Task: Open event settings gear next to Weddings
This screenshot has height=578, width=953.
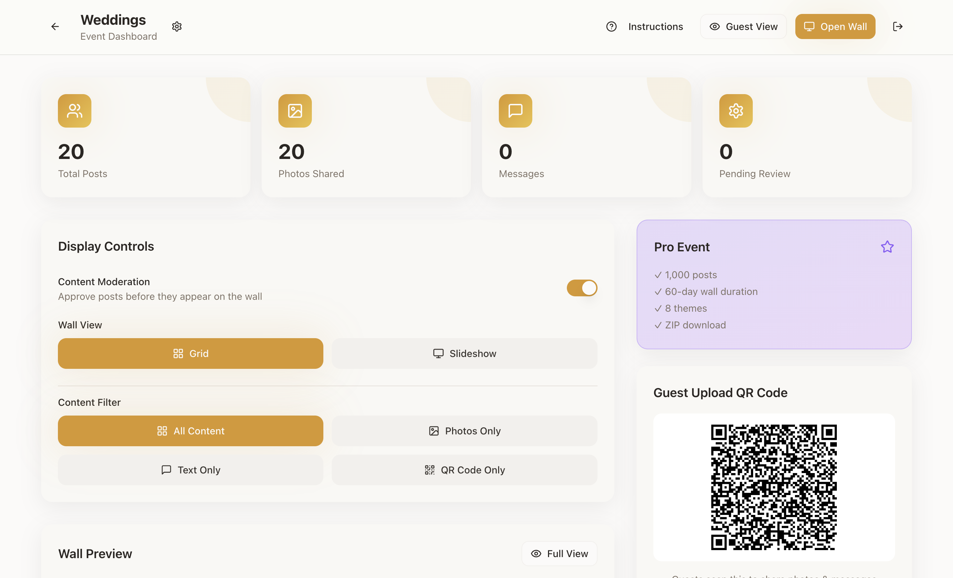Action: pyautogui.click(x=177, y=27)
